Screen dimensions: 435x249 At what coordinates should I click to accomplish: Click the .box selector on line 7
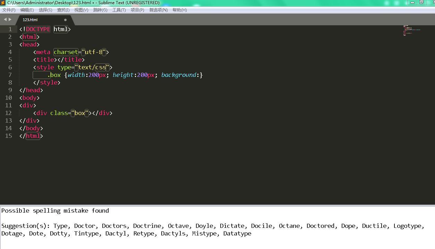point(54,75)
